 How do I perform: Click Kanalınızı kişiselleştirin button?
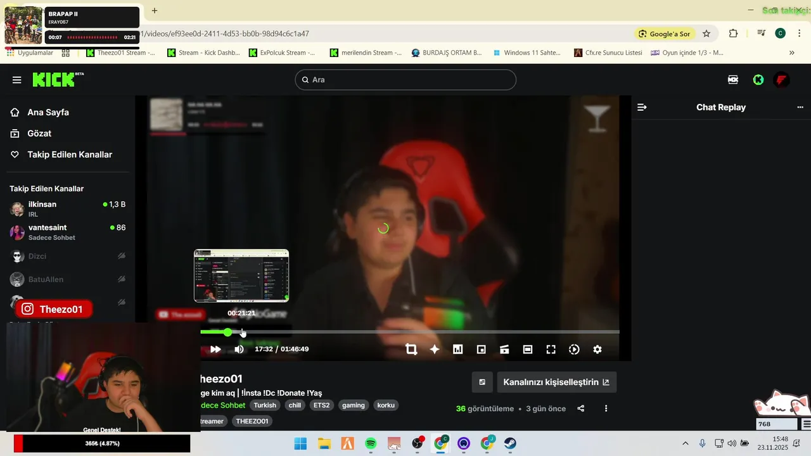[556, 382]
